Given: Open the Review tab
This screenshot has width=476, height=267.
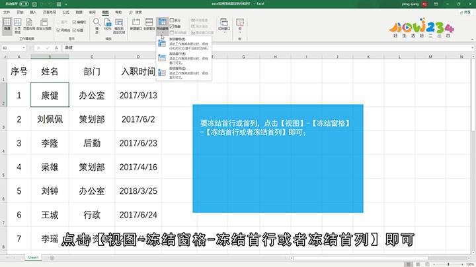Looking at the screenshot, I should point(92,12).
